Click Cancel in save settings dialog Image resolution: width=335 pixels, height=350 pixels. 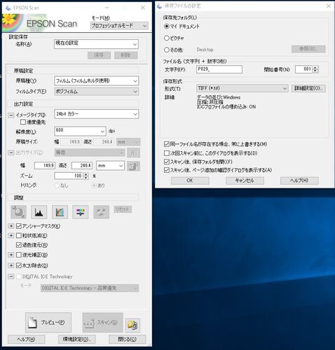[x=245, y=181]
